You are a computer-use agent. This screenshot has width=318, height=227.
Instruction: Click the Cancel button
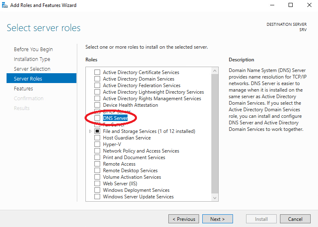295,219
